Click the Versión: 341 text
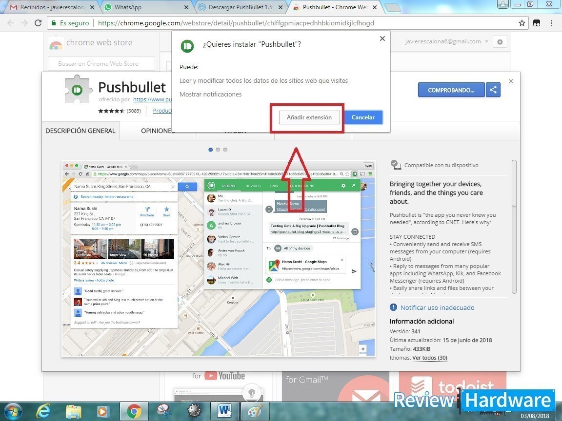The height and width of the screenshot is (421, 562). [x=405, y=331]
